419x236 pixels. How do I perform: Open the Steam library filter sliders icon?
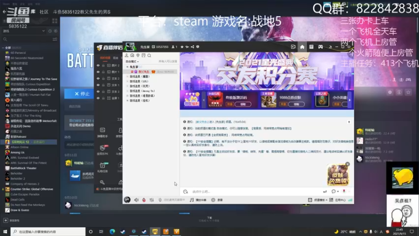point(55,39)
